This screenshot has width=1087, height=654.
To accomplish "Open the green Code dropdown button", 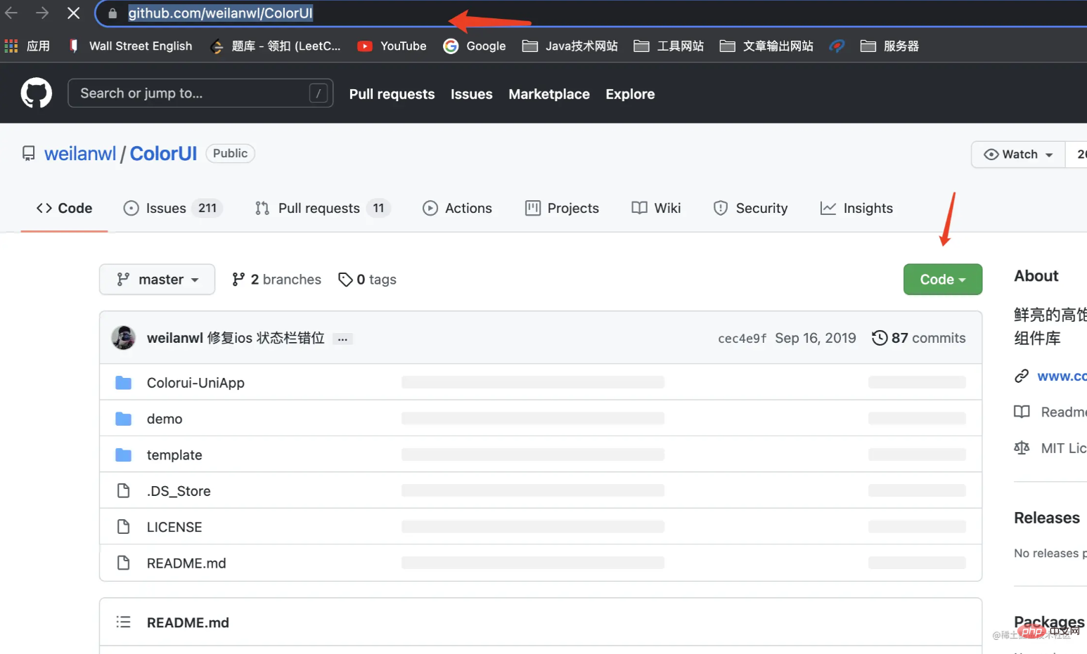I will [943, 280].
